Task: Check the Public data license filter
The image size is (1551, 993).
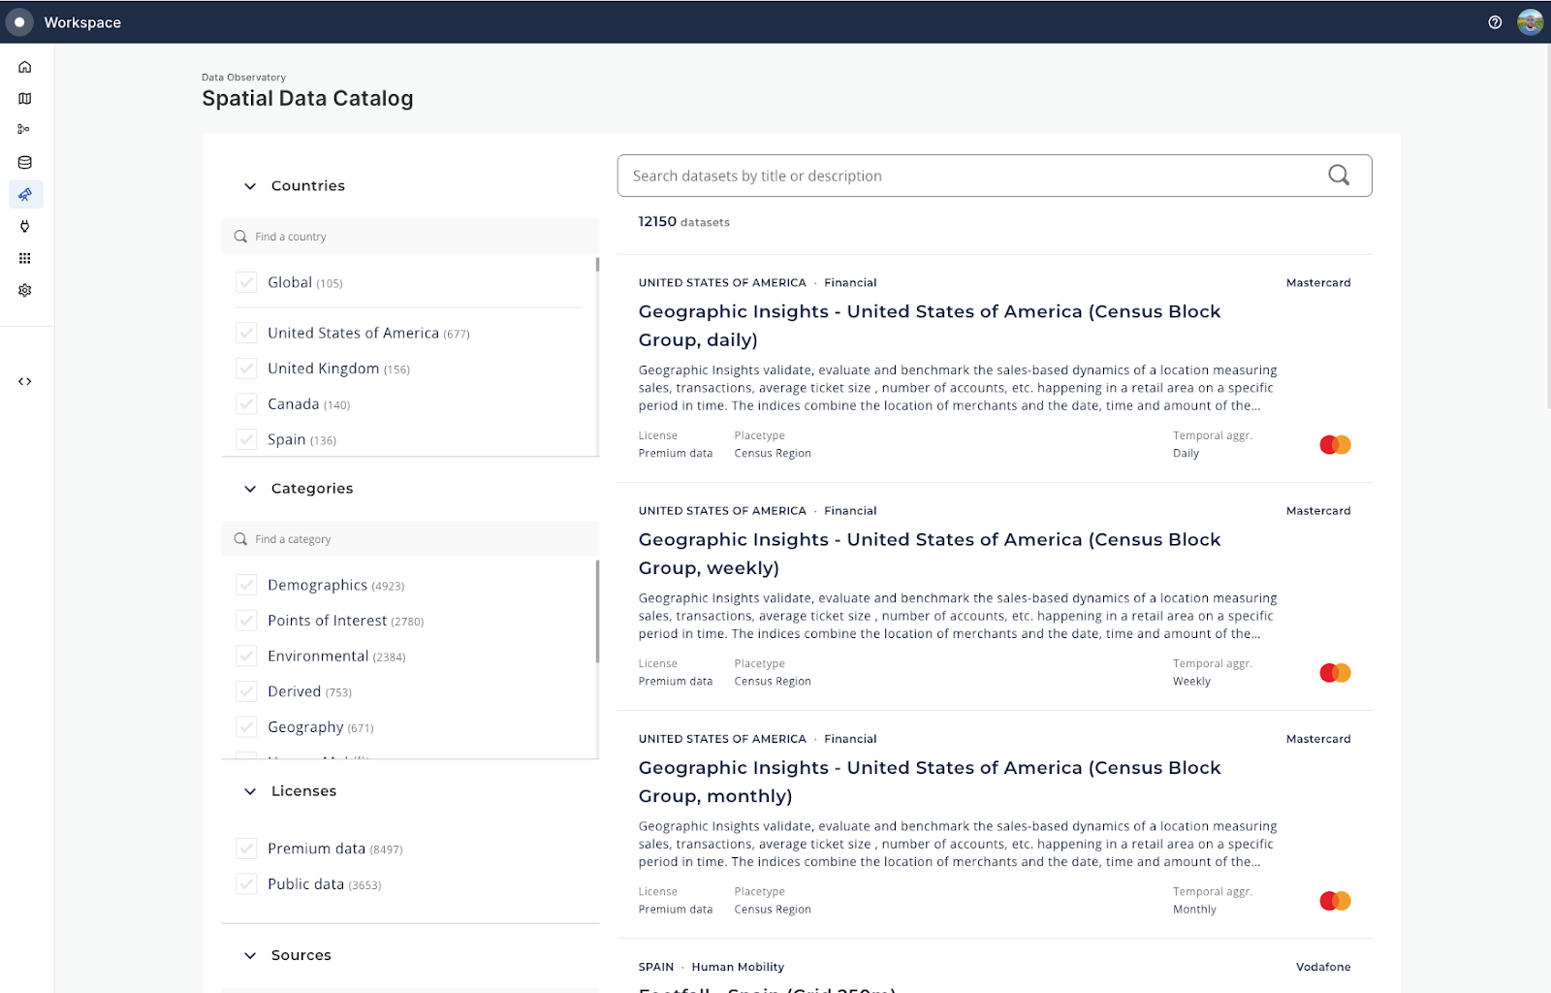Action: 246,883
